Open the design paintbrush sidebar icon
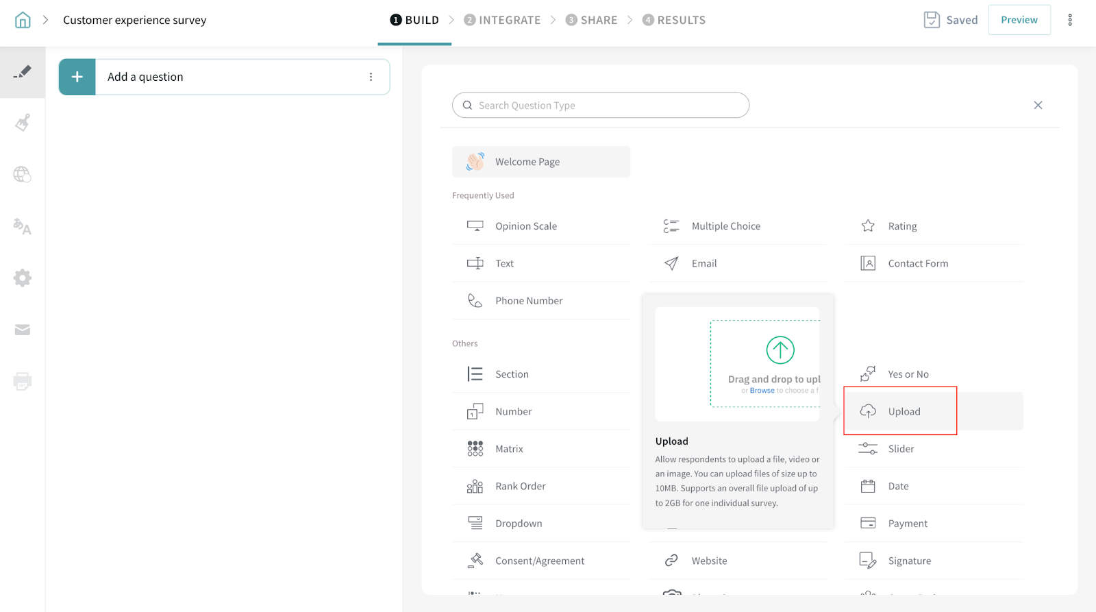The width and height of the screenshot is (1096, 612). [x=23, y=123]
